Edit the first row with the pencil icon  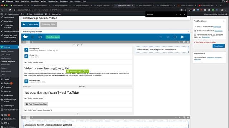pos(180,42)
